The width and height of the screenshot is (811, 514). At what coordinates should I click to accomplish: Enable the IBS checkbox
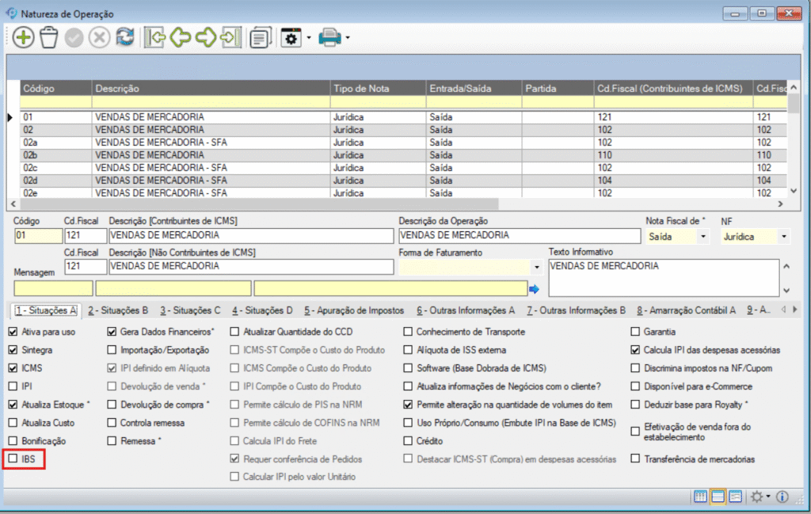(13, 458)
